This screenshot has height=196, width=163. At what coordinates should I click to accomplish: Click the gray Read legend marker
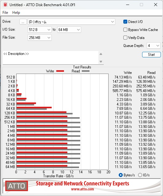pyautogui.click(x=85, y=71)
